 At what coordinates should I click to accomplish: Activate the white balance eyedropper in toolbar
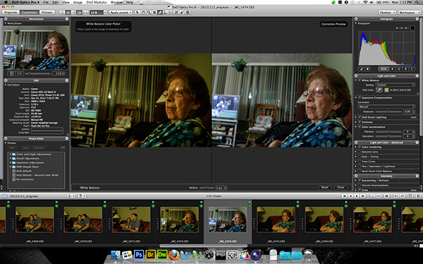coord(160,13)
